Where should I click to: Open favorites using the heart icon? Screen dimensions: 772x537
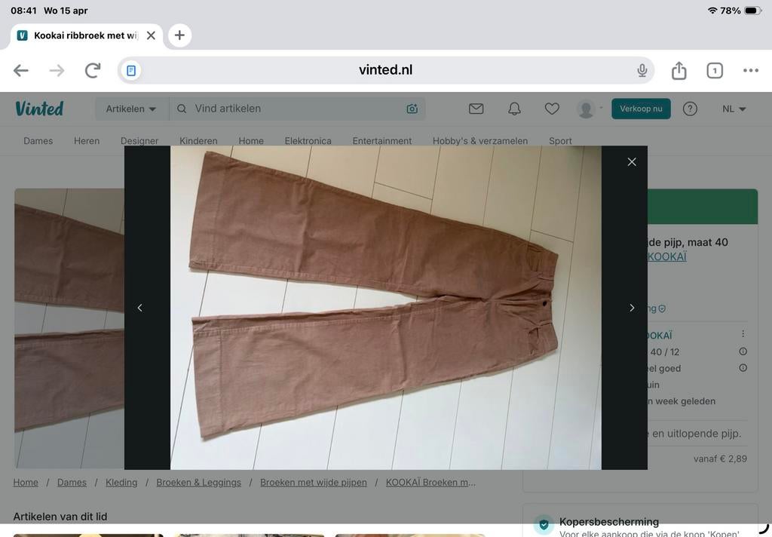[551, 109]
